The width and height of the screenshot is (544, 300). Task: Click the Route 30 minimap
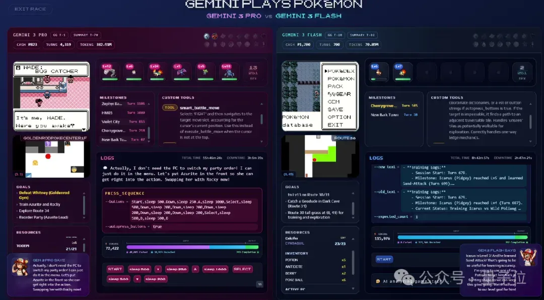tap(319, 156)
